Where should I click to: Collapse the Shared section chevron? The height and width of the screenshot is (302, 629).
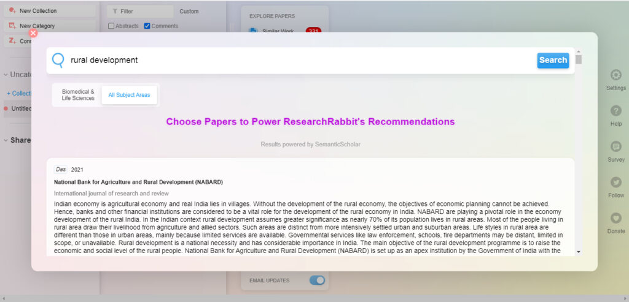6,140
